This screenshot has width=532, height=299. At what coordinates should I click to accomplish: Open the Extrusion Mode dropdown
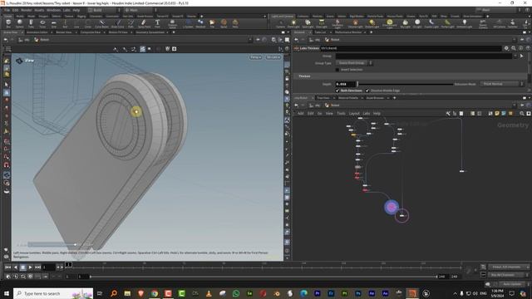[502, 84]
